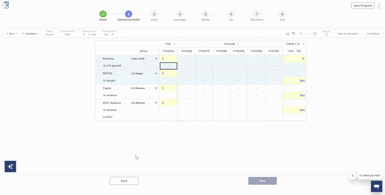Change the fiscal year end day 31
Screen dimensions: 385x195
click(113, 35)
